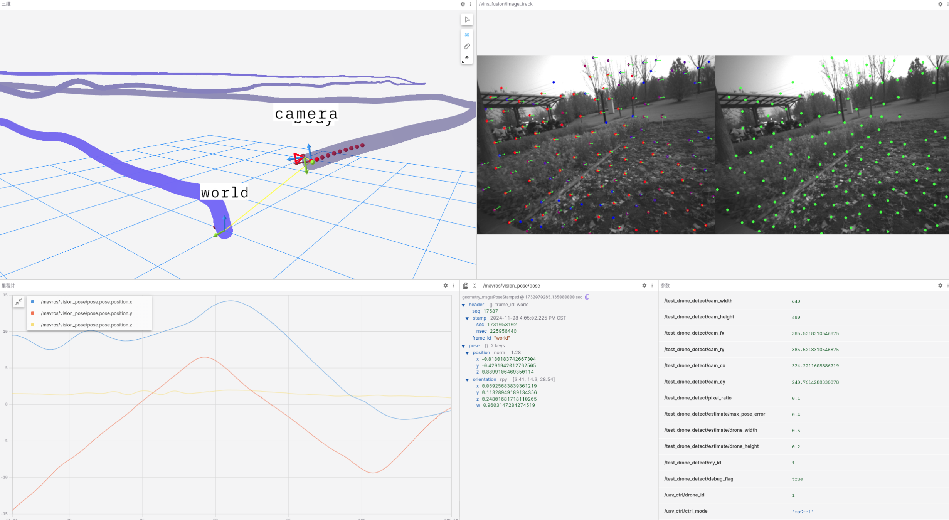The height and width of the screenshot is (520, 949).
Task: Select the object inspect cursor tool
Action: 467,20
